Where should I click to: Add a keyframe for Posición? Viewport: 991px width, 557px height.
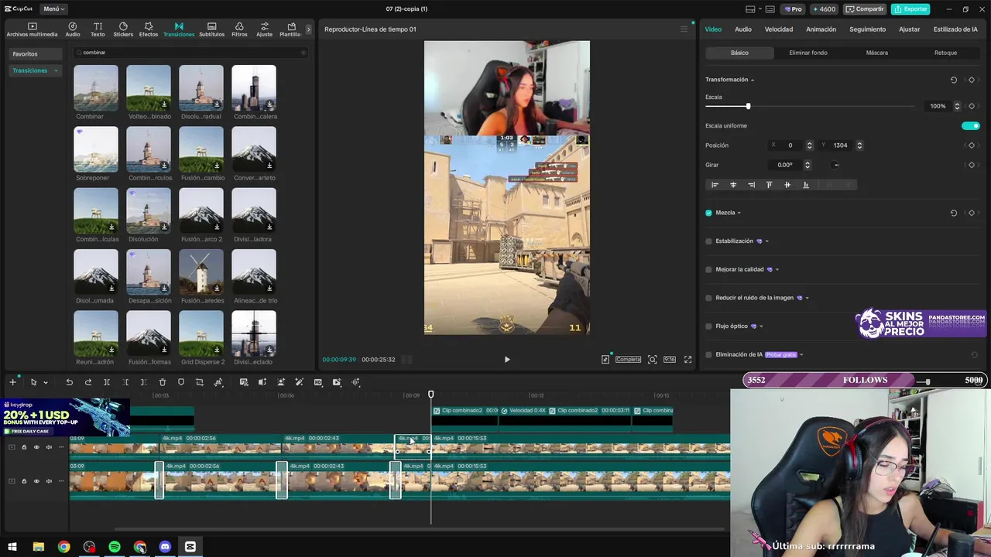point(972,145)
